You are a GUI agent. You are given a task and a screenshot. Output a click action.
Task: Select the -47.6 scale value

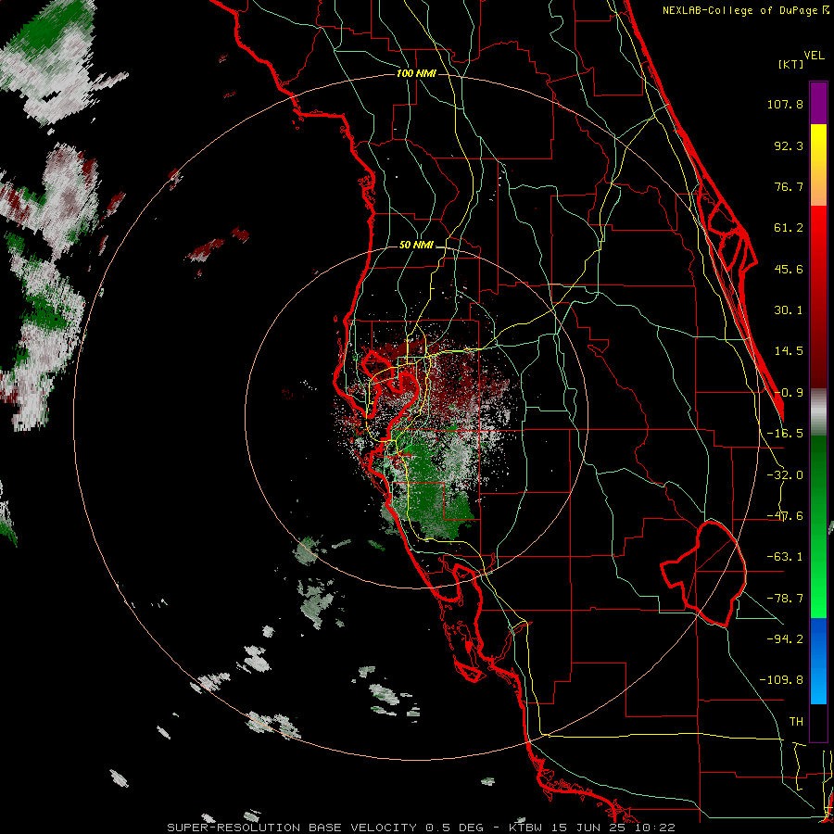[785, 516]
